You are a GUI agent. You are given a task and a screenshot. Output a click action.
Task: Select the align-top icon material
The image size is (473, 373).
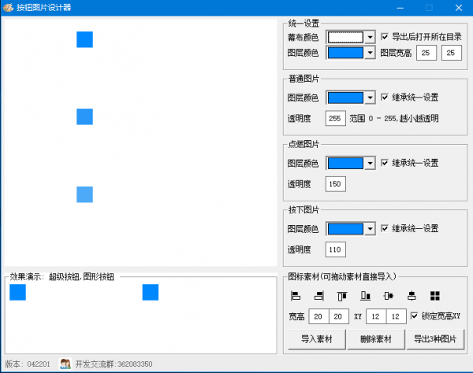coord(342,296)
